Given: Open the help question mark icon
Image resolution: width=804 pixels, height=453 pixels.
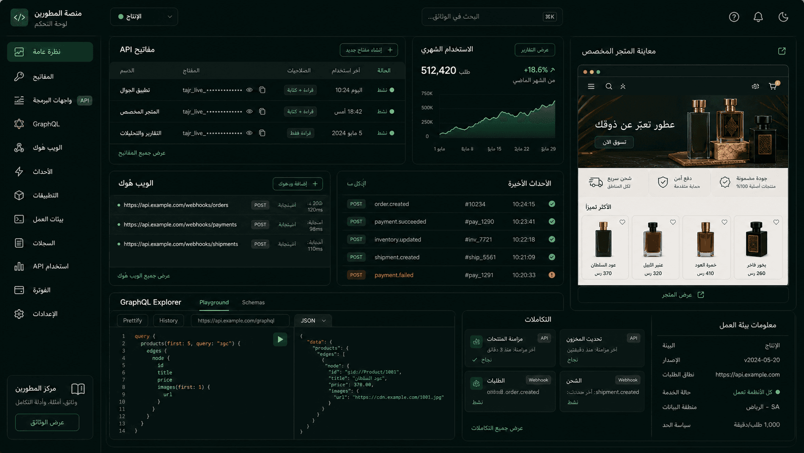Looking at the screenshot, I should 734,17.
